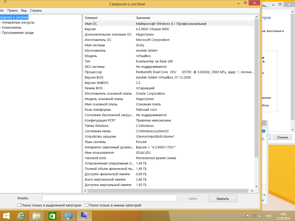Expand Аппаратные ресурсы tree node
Viewport: 295px width, 221px height.
(x=1, y=22)
